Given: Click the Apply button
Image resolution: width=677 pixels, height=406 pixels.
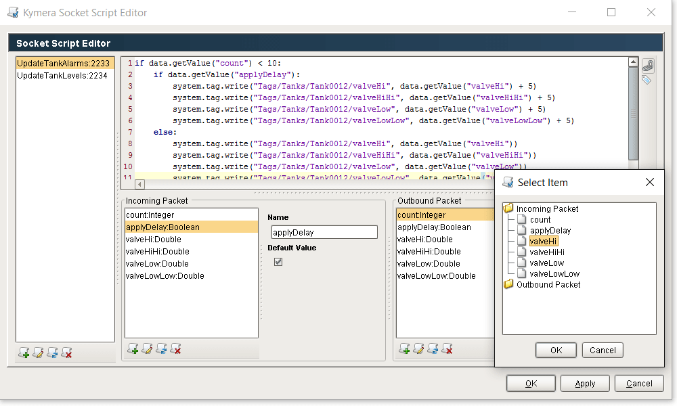Looking at the screenshot, I should point(585,383).
